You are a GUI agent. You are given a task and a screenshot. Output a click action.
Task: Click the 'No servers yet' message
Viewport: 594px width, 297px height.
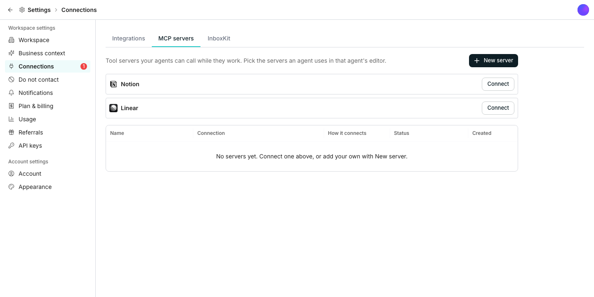pyautogui.click(x=312, y=156)
